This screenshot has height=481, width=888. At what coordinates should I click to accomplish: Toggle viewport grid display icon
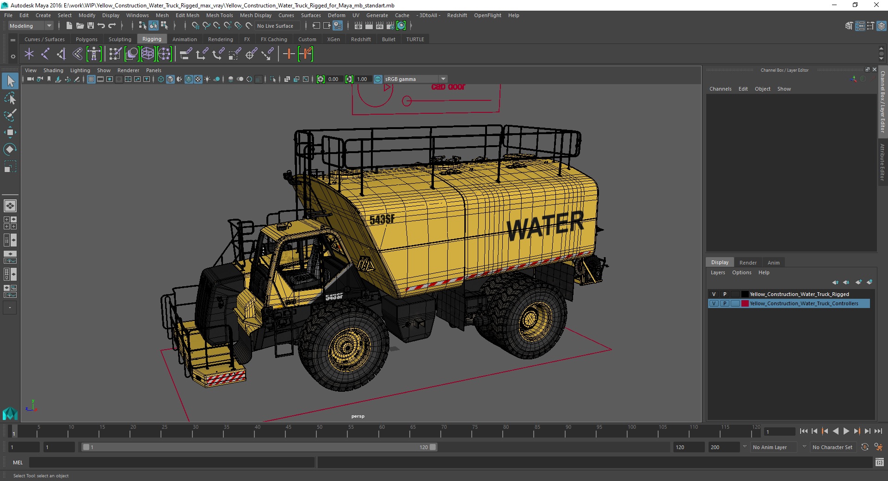91,79
